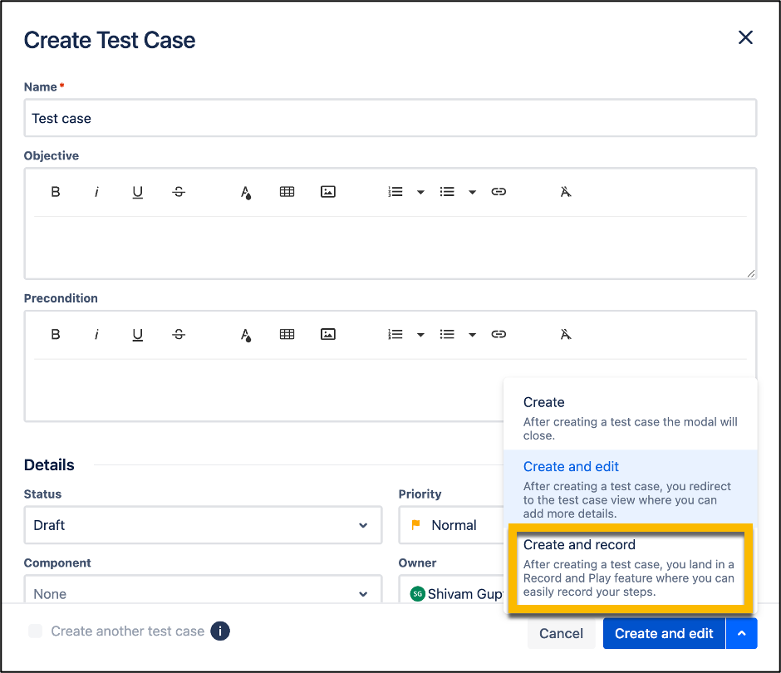Viewport: 781px width, 673px height.
Task: Start a bulleted list in the Precondition editor
Action: [x=447, y=333]
